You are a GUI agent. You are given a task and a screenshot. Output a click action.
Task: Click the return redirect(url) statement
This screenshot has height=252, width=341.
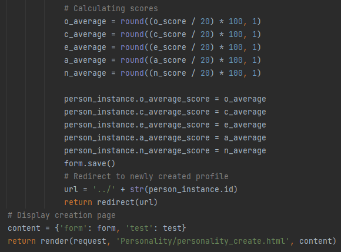111,203
